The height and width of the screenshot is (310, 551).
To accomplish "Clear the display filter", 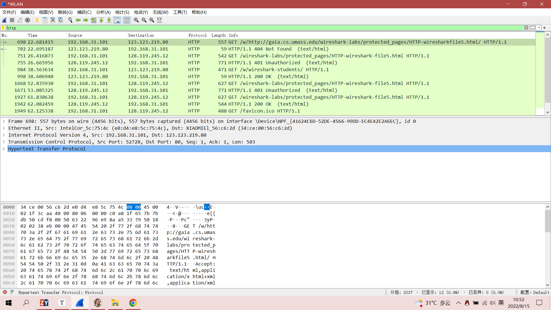I will click(526, 28).
